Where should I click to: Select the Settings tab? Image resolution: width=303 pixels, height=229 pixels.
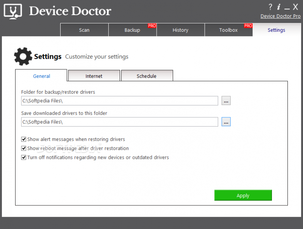pos(277,30)
